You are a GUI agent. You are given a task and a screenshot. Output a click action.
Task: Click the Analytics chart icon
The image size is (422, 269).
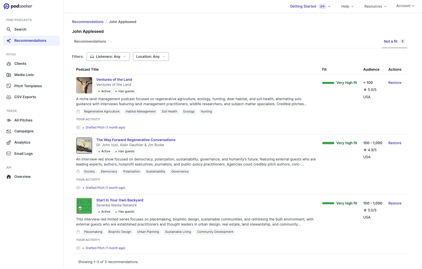point(9,142)
